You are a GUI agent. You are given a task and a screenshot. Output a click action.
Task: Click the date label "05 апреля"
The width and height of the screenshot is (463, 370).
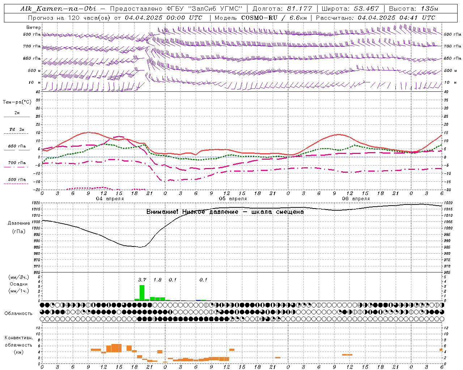point(233,199)
